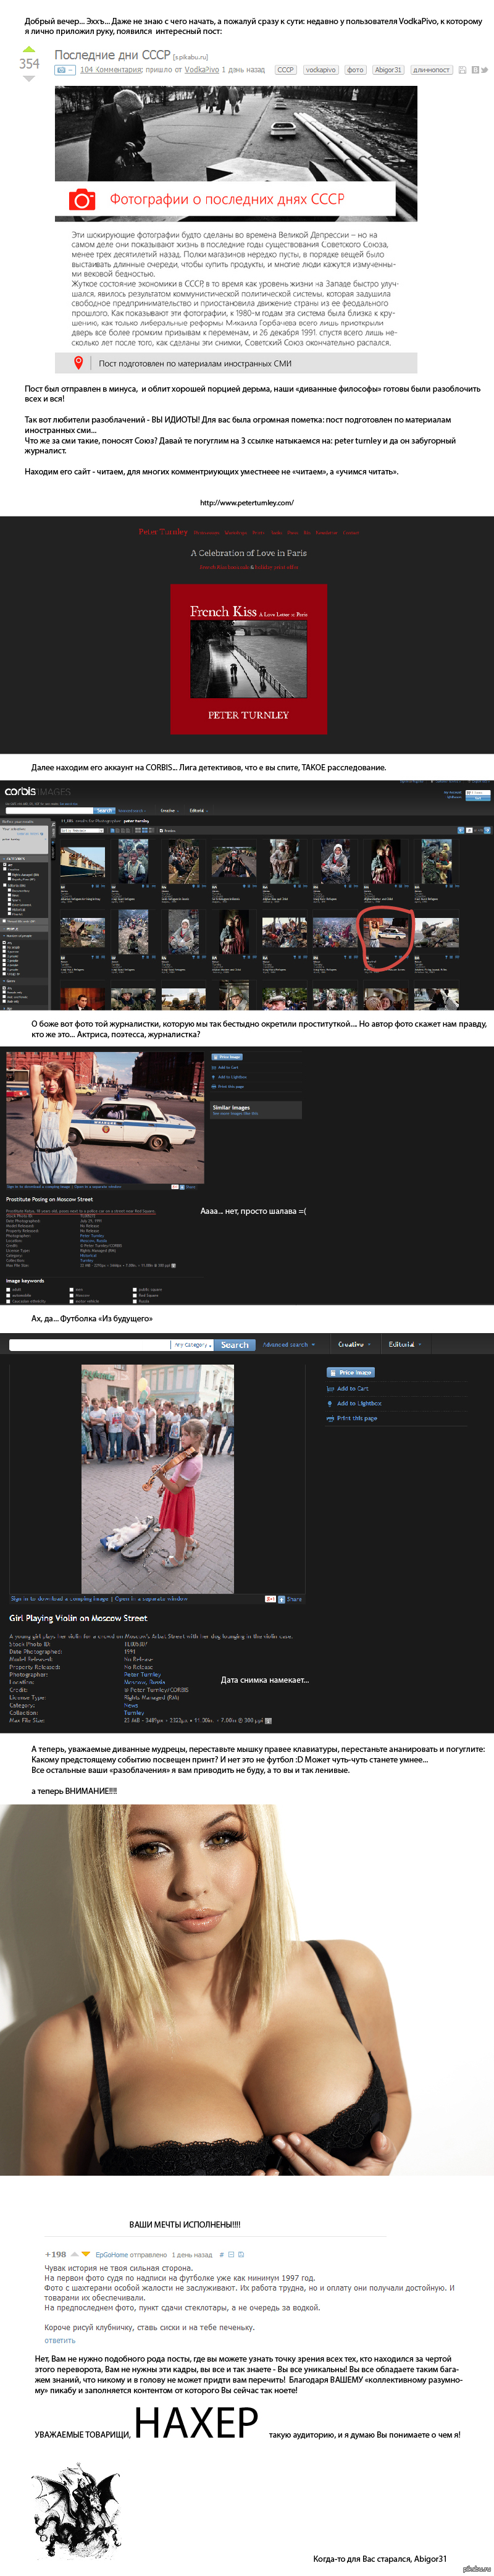Open the French Kiss book cover image
494x2576 pixels.
tap(248, 659)
